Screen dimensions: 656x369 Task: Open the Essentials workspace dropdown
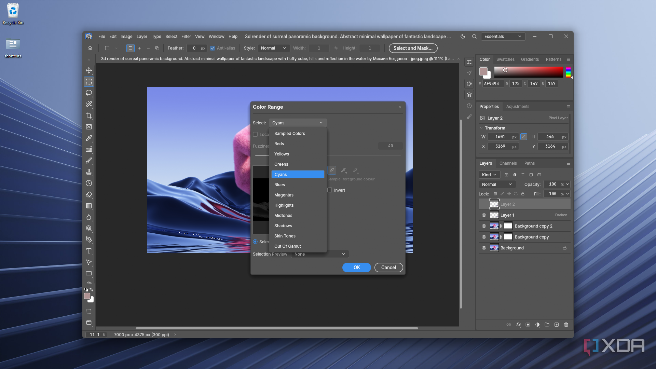coord(503,37)
